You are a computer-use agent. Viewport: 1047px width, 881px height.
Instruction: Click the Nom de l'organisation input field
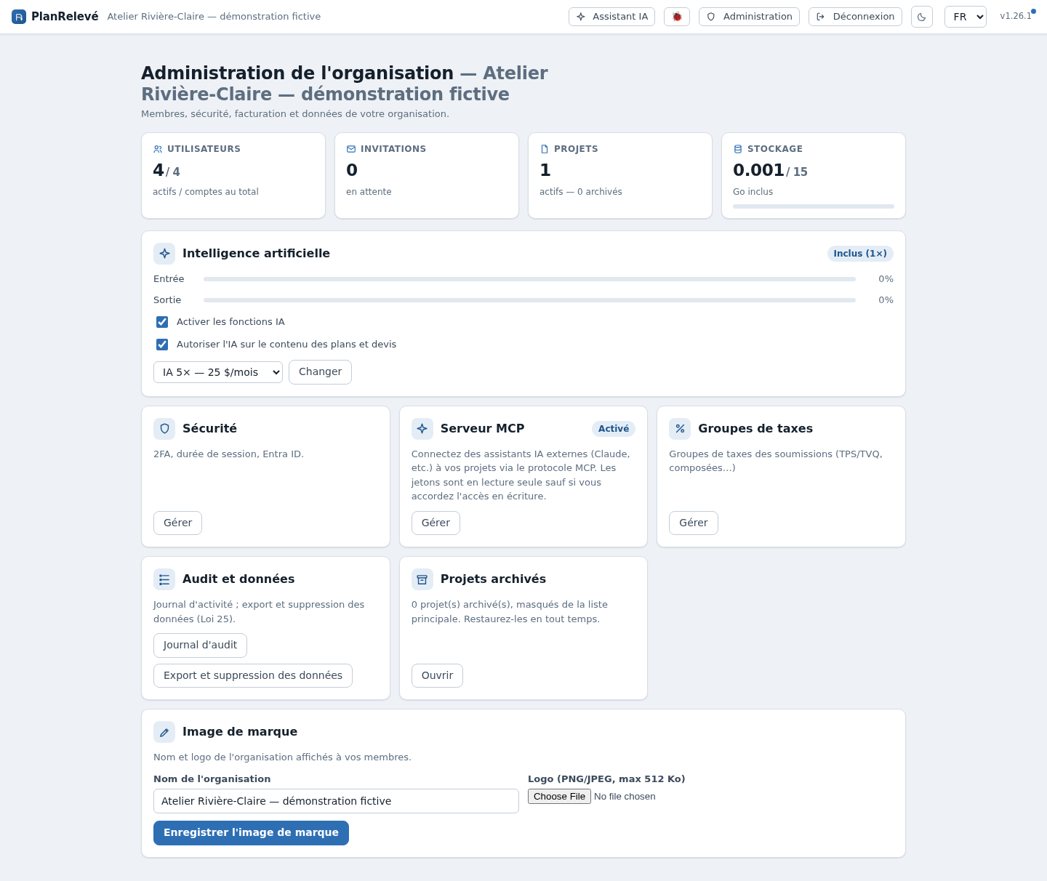[336, 801]
